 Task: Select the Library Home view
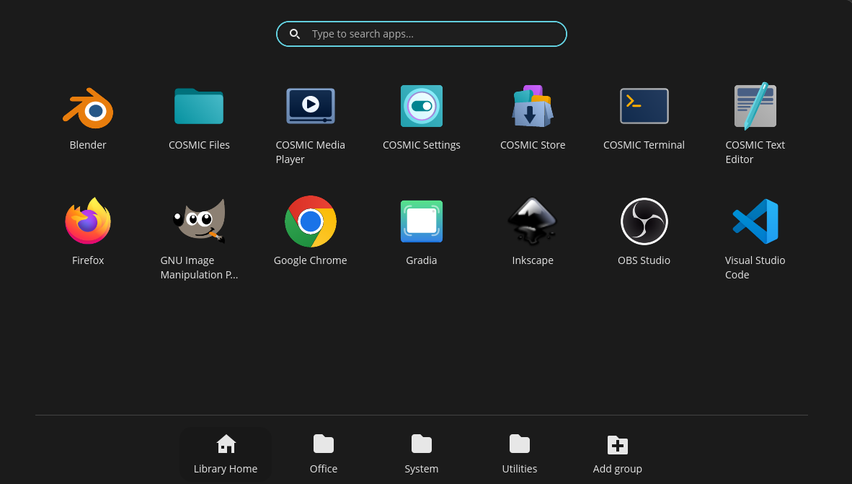pyautogui.click(x=226, y=453)
